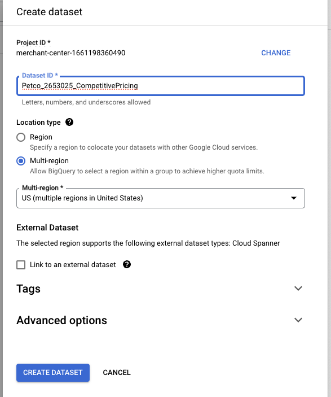Click the "Region" option label text
The width and height of the screenshot is (331, 397).
pyautogui.click(x=41, y=137)
